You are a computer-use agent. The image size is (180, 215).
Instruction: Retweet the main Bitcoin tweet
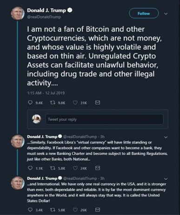click(x=53, y=103)
